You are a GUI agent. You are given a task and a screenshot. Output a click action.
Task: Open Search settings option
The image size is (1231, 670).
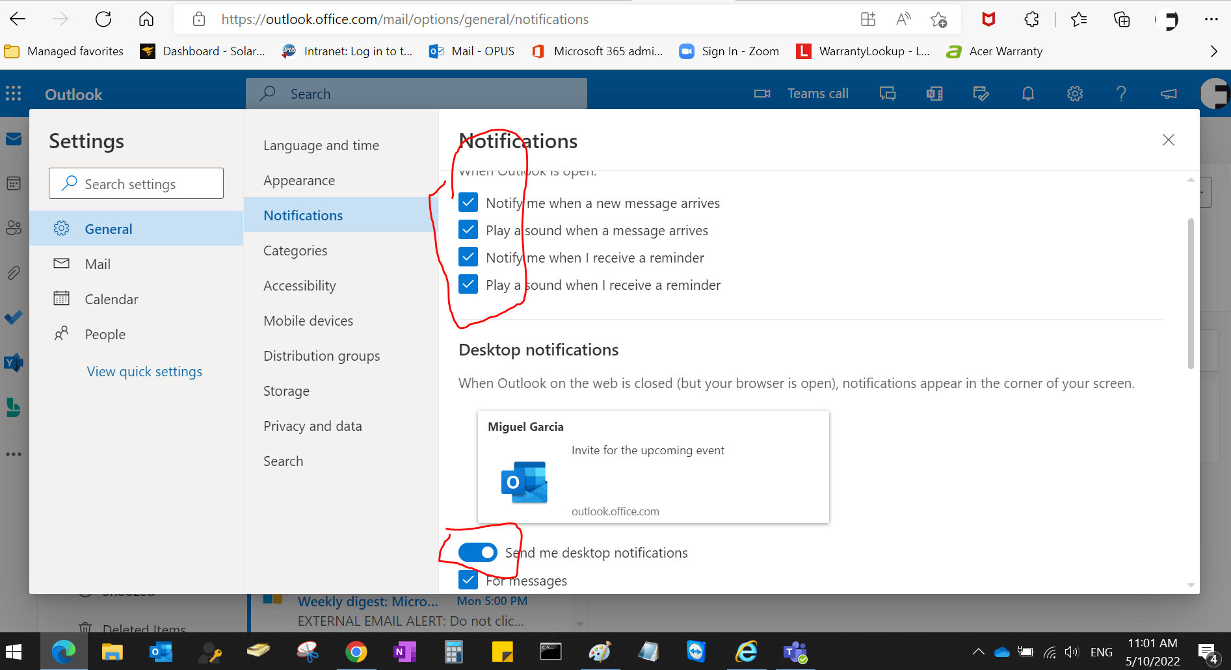[x=341, y=461]
